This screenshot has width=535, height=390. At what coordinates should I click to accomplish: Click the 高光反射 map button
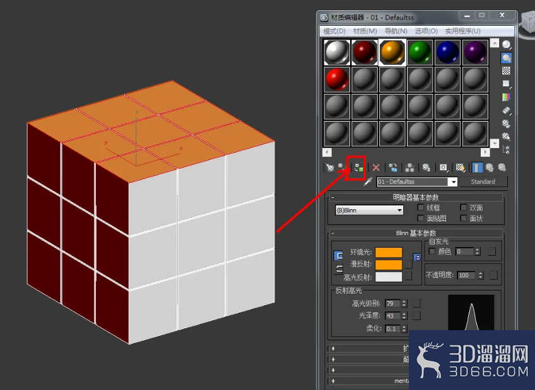tap(408, 276)
